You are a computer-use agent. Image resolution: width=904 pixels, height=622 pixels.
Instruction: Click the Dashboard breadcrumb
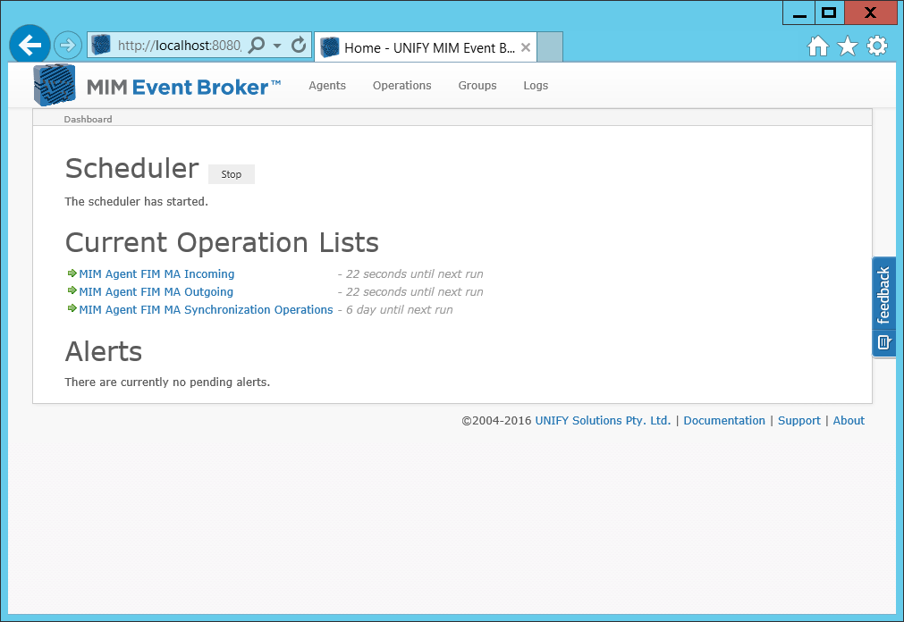click(88, 120)
